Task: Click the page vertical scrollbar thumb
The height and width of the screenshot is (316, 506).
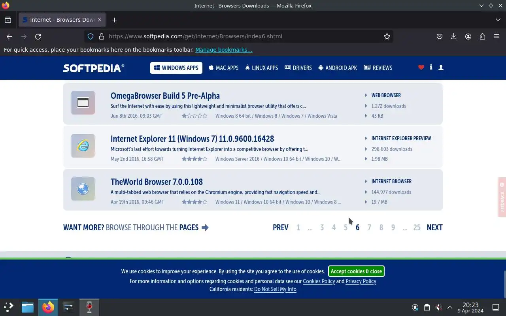Action: (x=504, y=284)
